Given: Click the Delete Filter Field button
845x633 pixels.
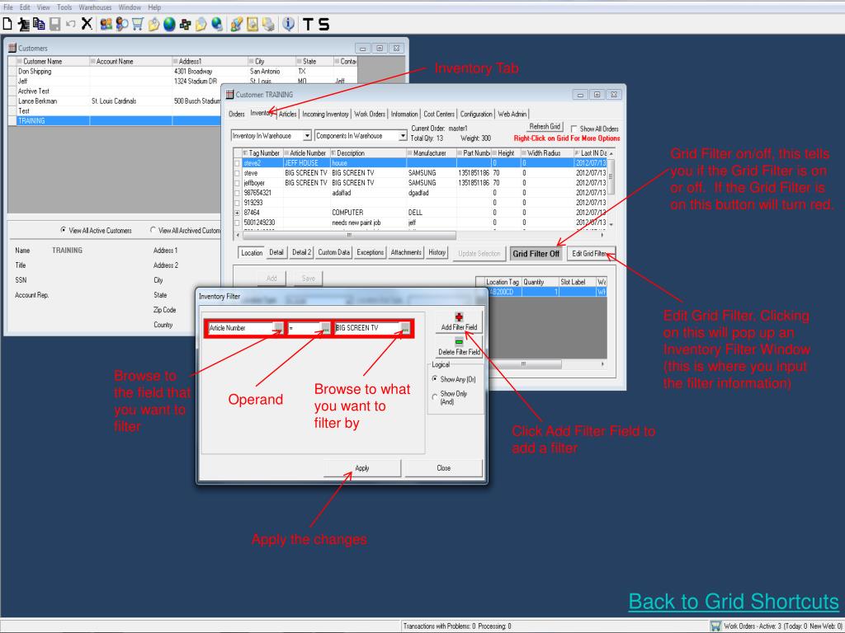Looking at the screenshot, I should point(459,345).
